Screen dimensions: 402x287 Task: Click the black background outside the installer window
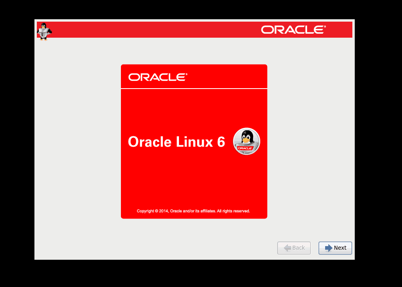378,140
